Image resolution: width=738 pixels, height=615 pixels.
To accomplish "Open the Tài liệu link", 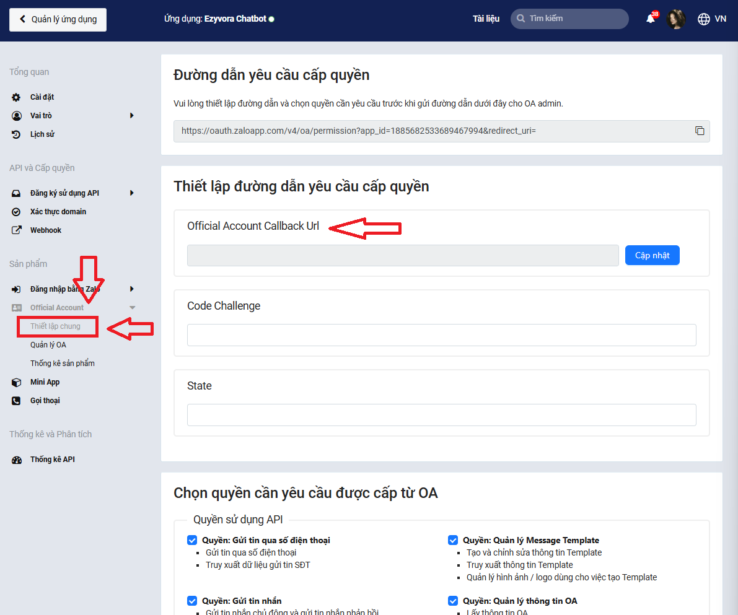I will (x=486, y=19).
